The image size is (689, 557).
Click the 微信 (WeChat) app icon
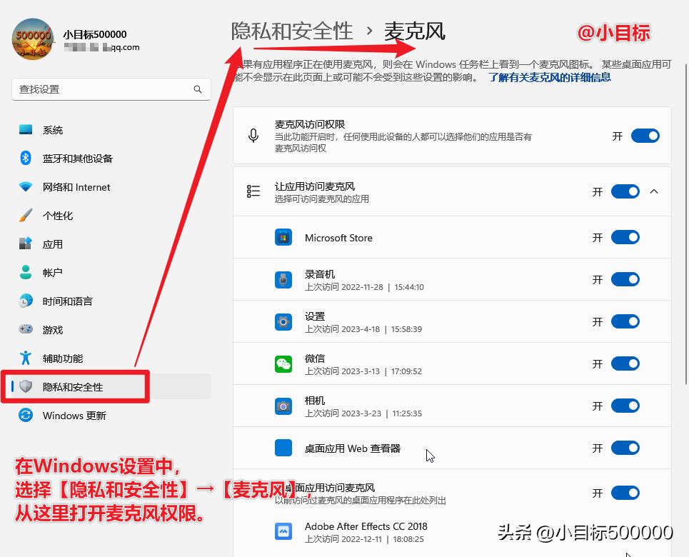[x=284, y=363]
